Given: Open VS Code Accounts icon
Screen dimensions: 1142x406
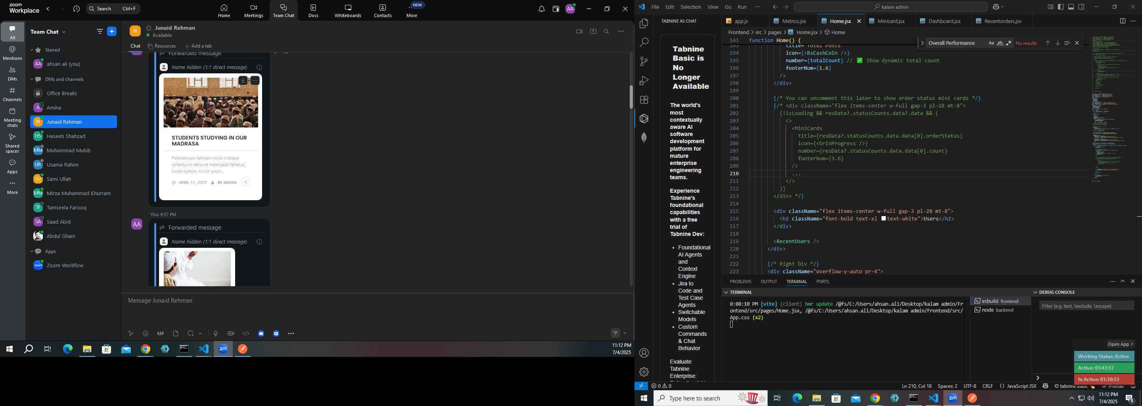Looking at the screenshot, I should pyautogui.click(x=644, y=353).
